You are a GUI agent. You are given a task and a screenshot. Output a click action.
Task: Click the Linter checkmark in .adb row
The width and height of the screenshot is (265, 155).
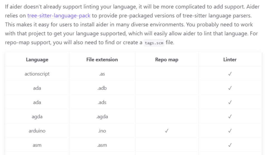[230, 88]
